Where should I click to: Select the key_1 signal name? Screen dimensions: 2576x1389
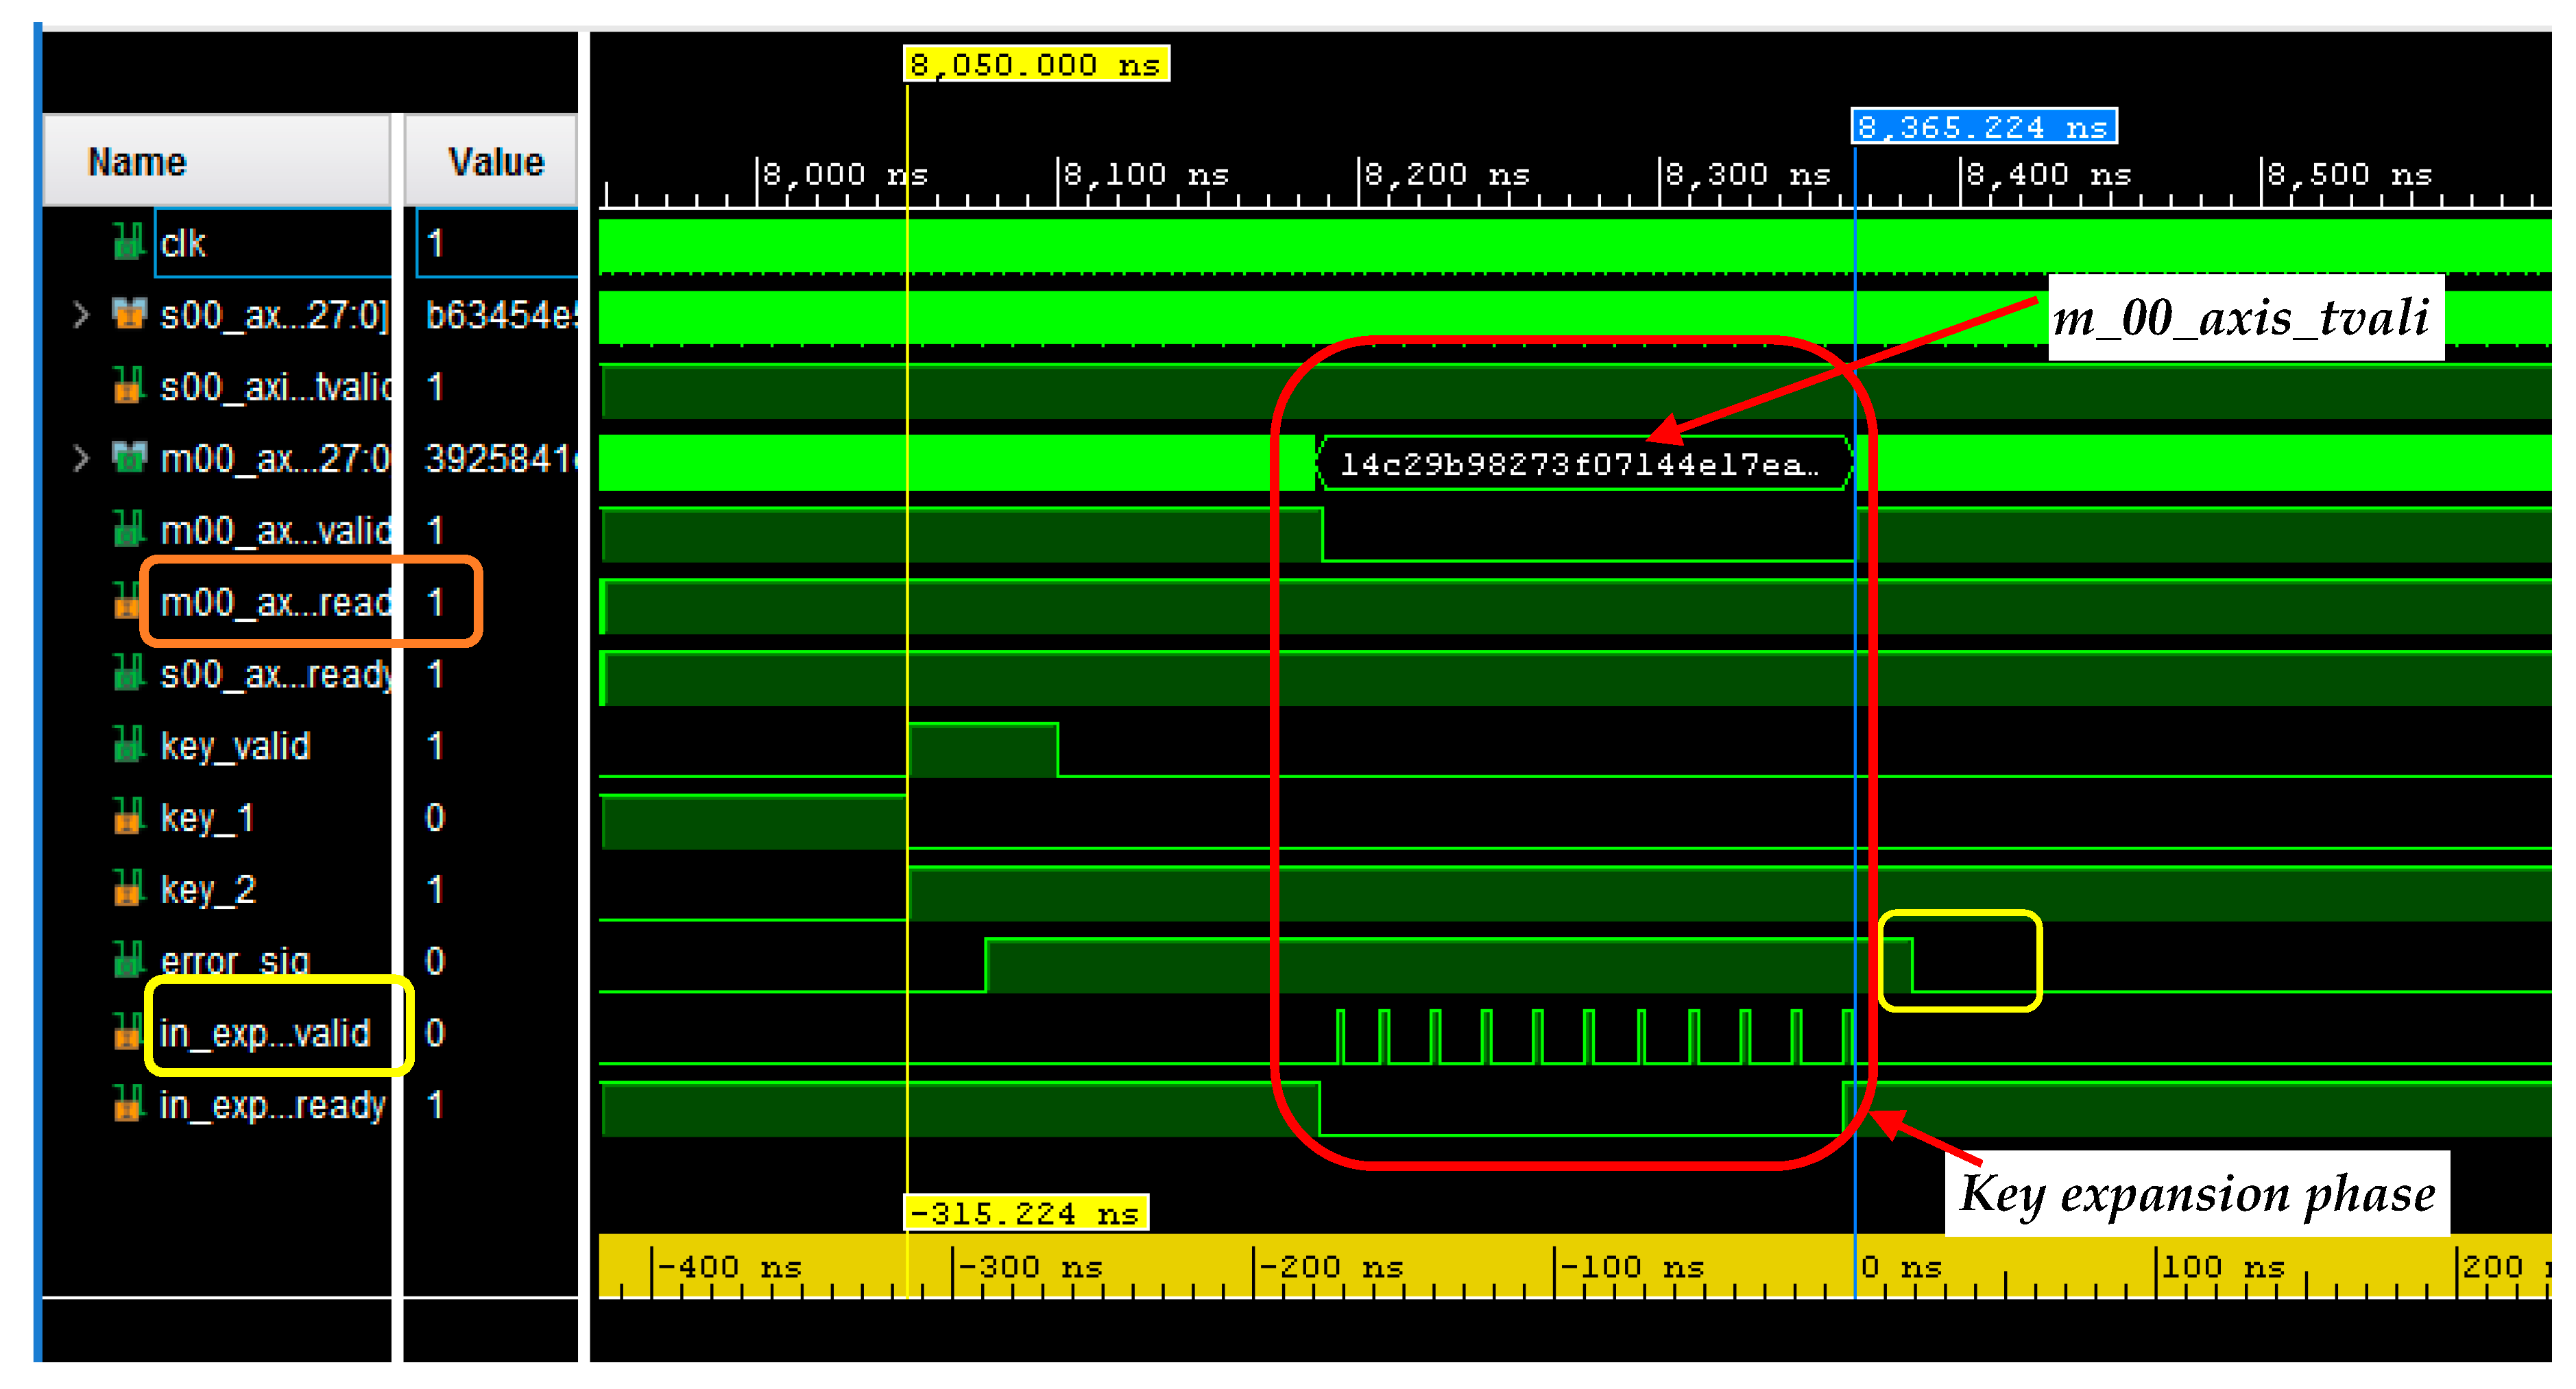click(207, 818)
